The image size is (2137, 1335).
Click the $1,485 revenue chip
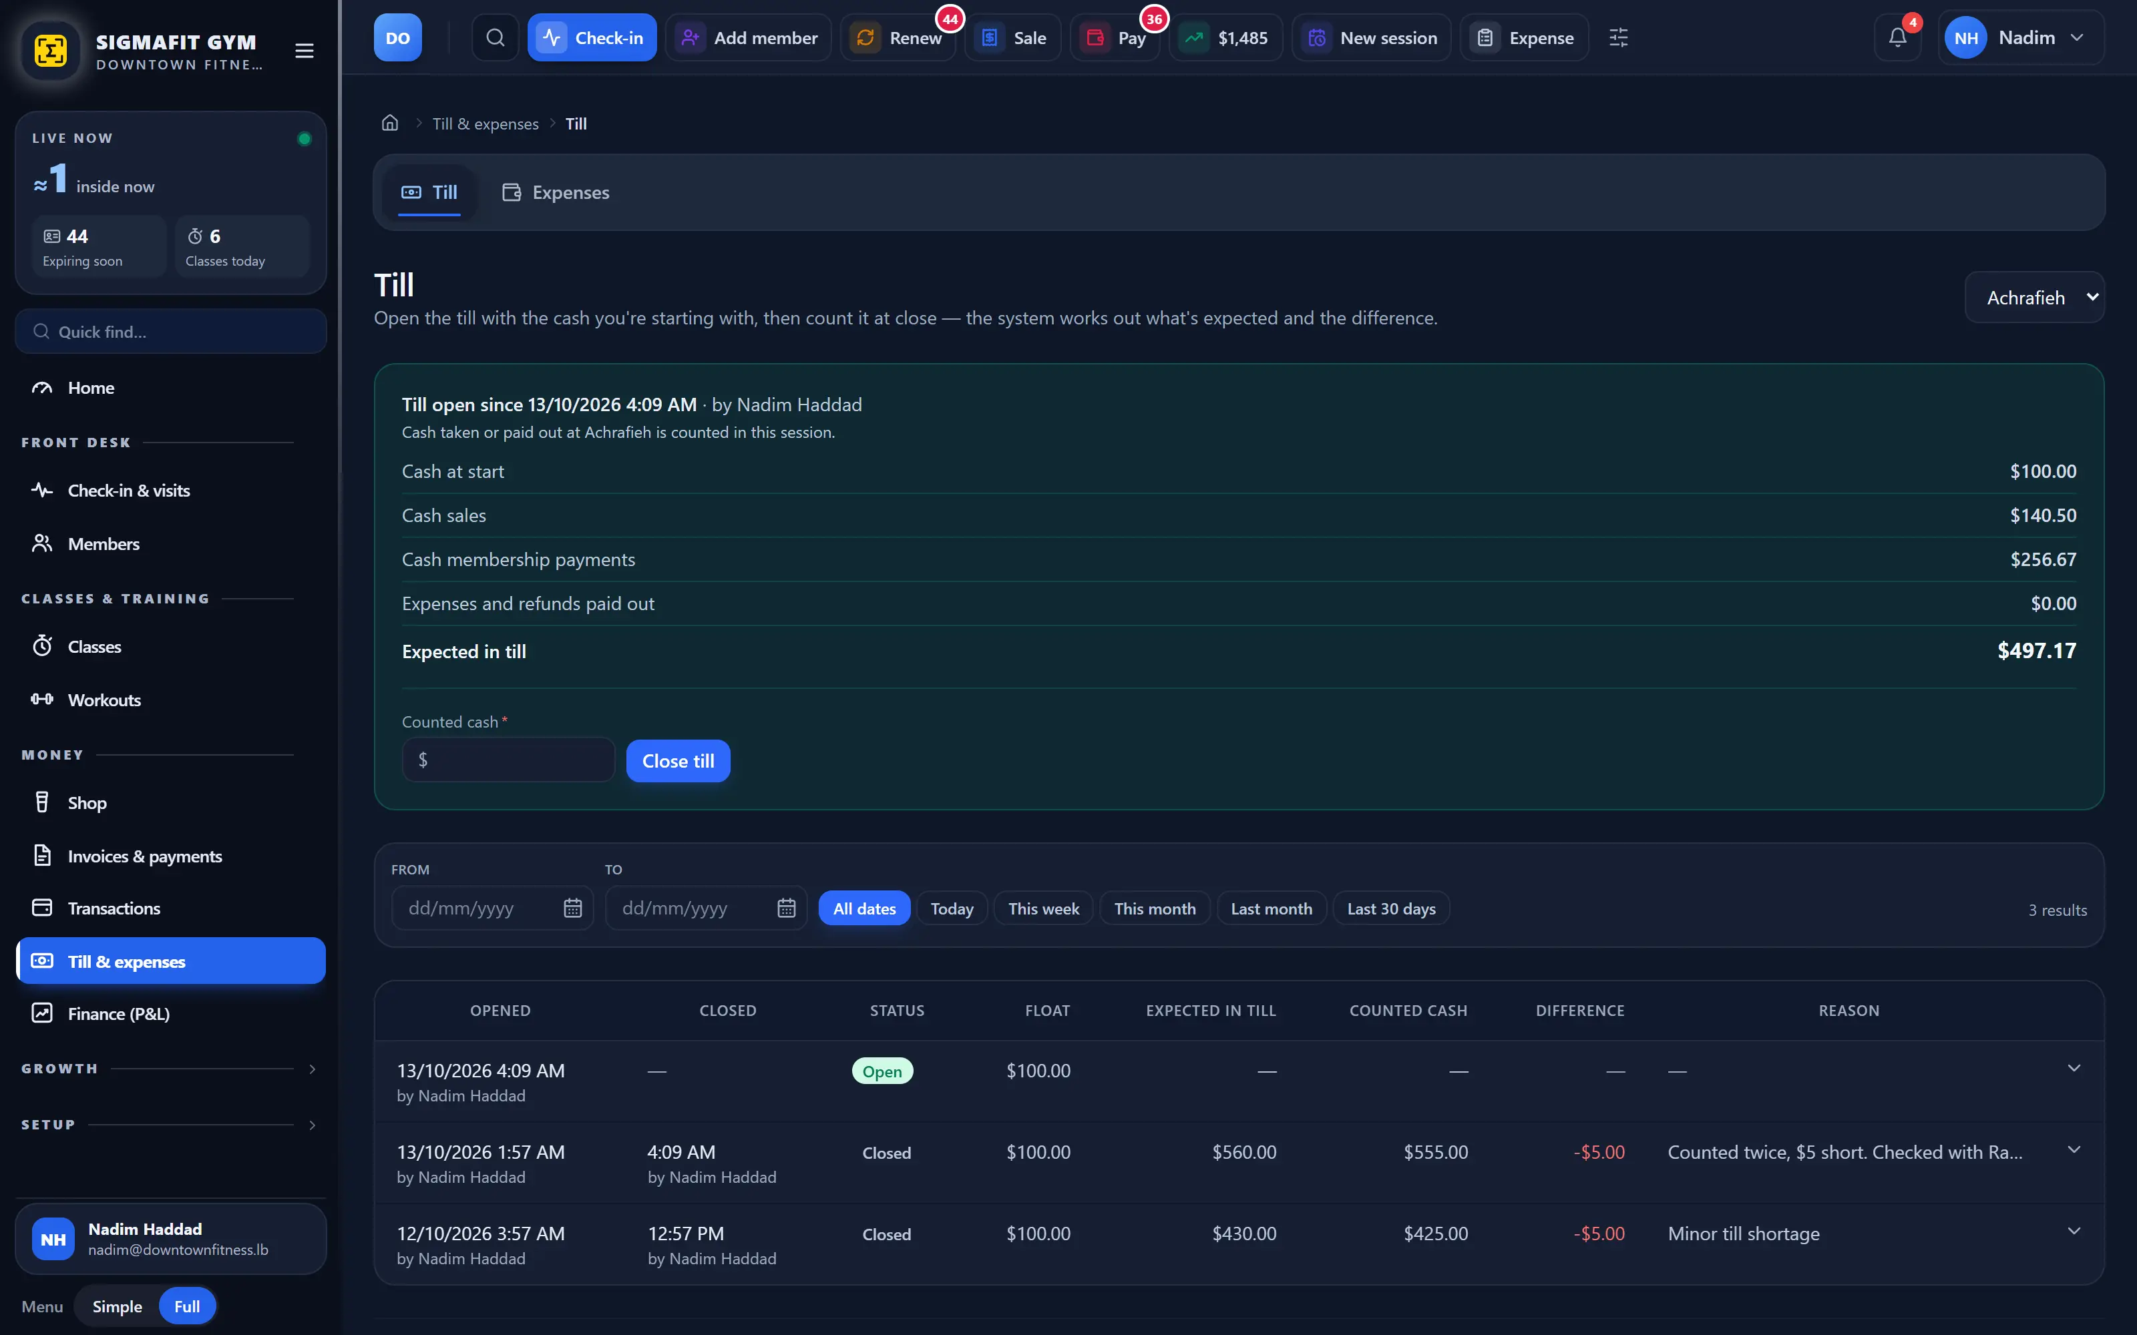click(x=1225, y=38)
